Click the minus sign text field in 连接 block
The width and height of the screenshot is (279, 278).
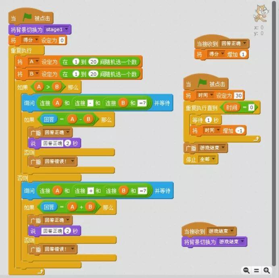(x=90, y=103)
